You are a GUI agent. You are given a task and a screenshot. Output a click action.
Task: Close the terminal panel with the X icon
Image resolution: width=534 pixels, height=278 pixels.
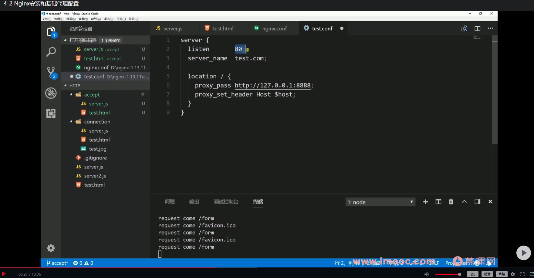pos(490,202)
